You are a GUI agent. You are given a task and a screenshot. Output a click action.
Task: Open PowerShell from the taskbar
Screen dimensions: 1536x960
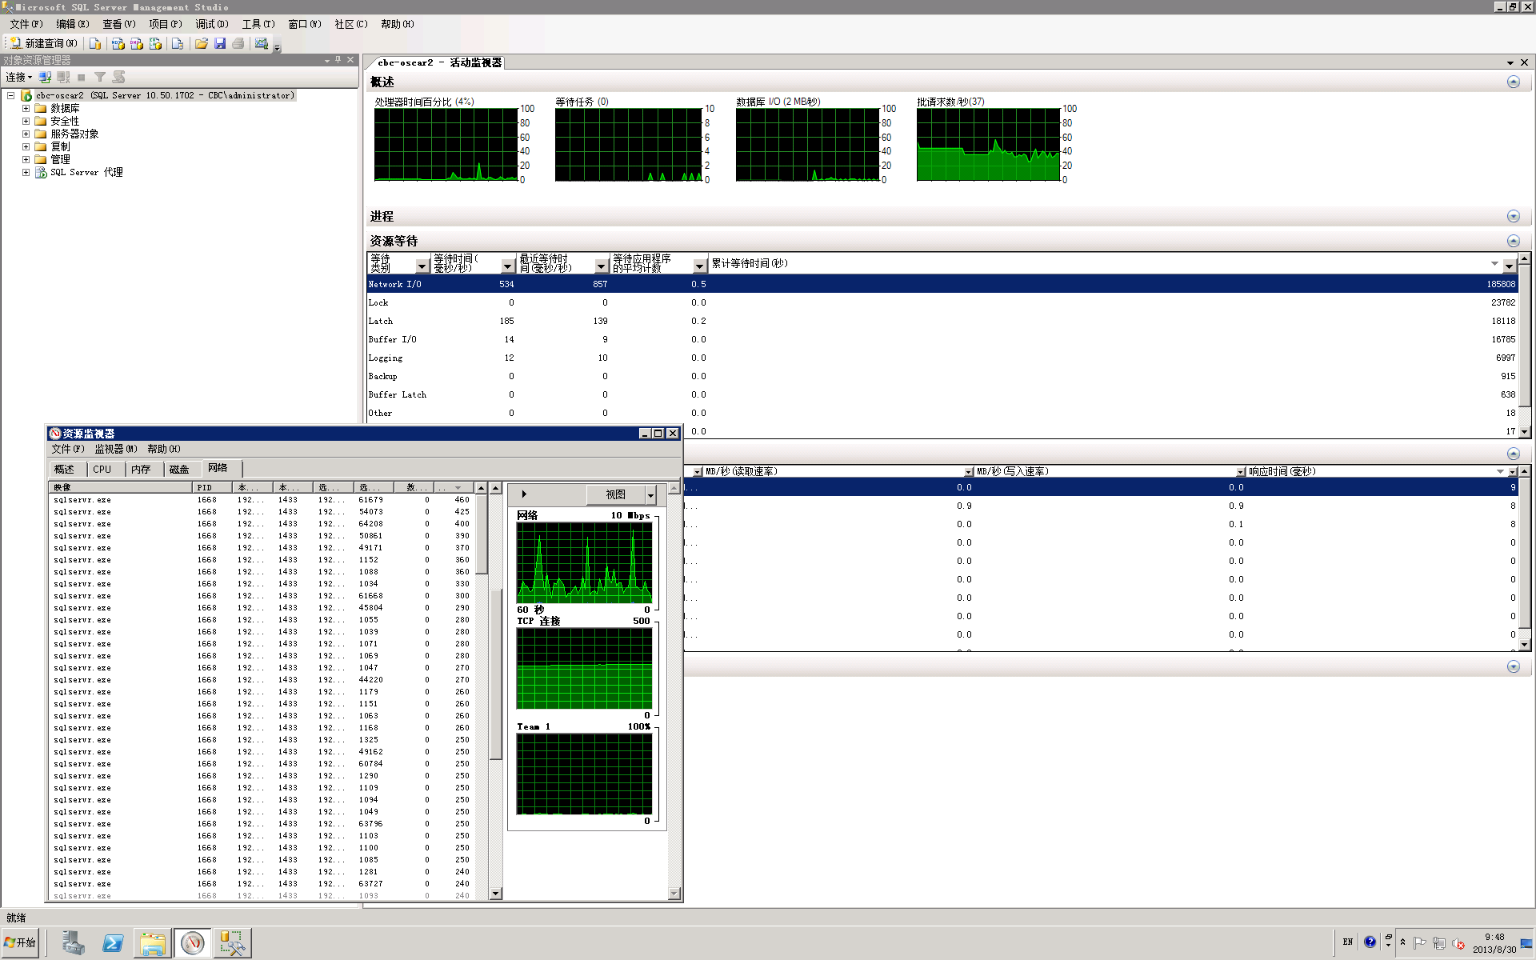point(113,943)
